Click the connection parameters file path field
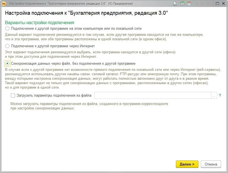The image size is (228, 173). point(153,96)
